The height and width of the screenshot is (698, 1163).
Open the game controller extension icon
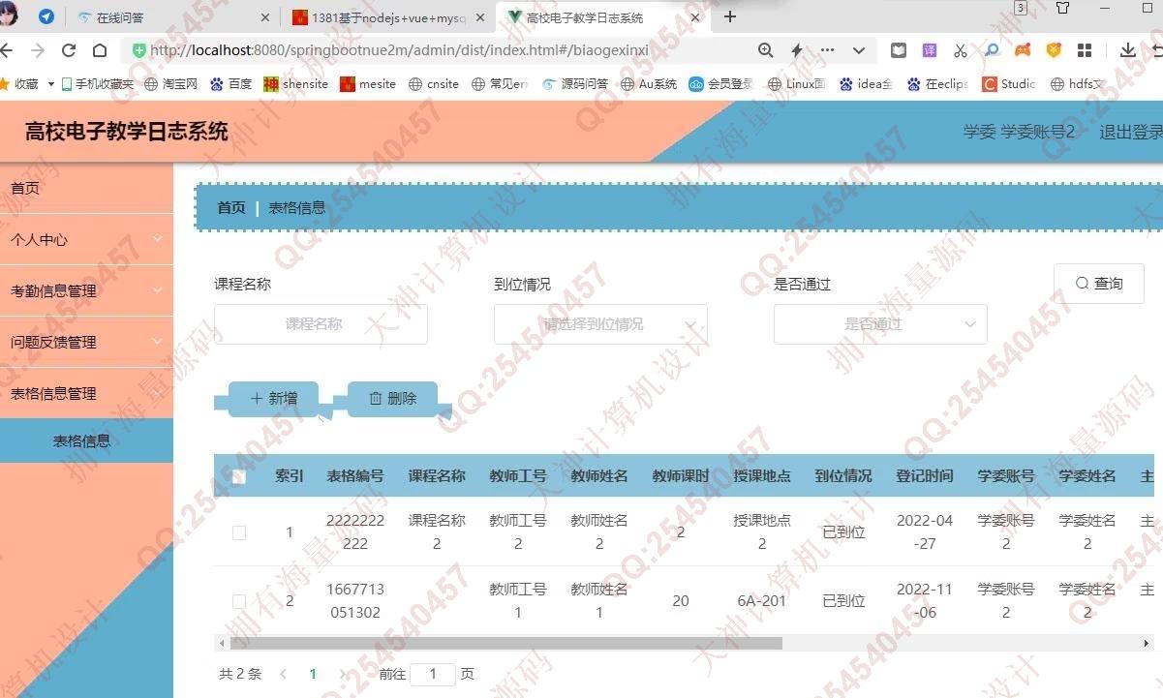tap(1023, 50)
